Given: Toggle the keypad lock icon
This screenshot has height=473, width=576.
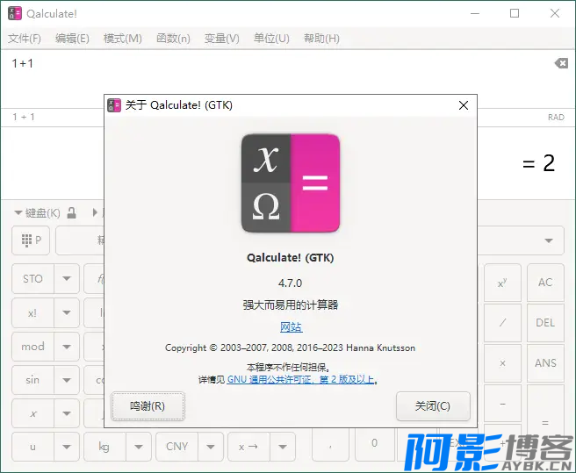Looking at the screenshot, I should point(72,212).
